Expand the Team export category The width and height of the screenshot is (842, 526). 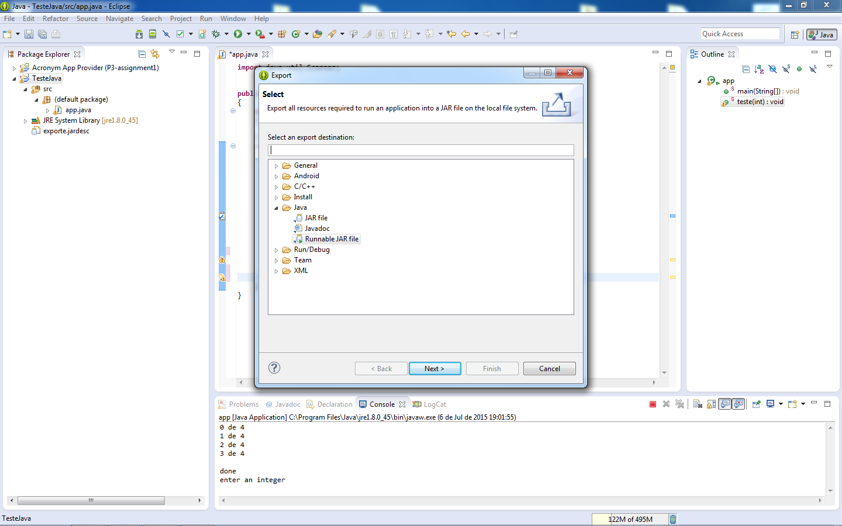(x=277, y=261)
